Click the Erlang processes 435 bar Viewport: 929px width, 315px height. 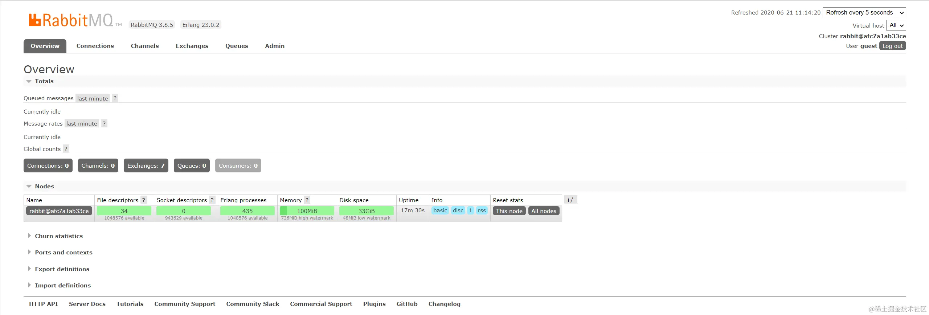247,211
